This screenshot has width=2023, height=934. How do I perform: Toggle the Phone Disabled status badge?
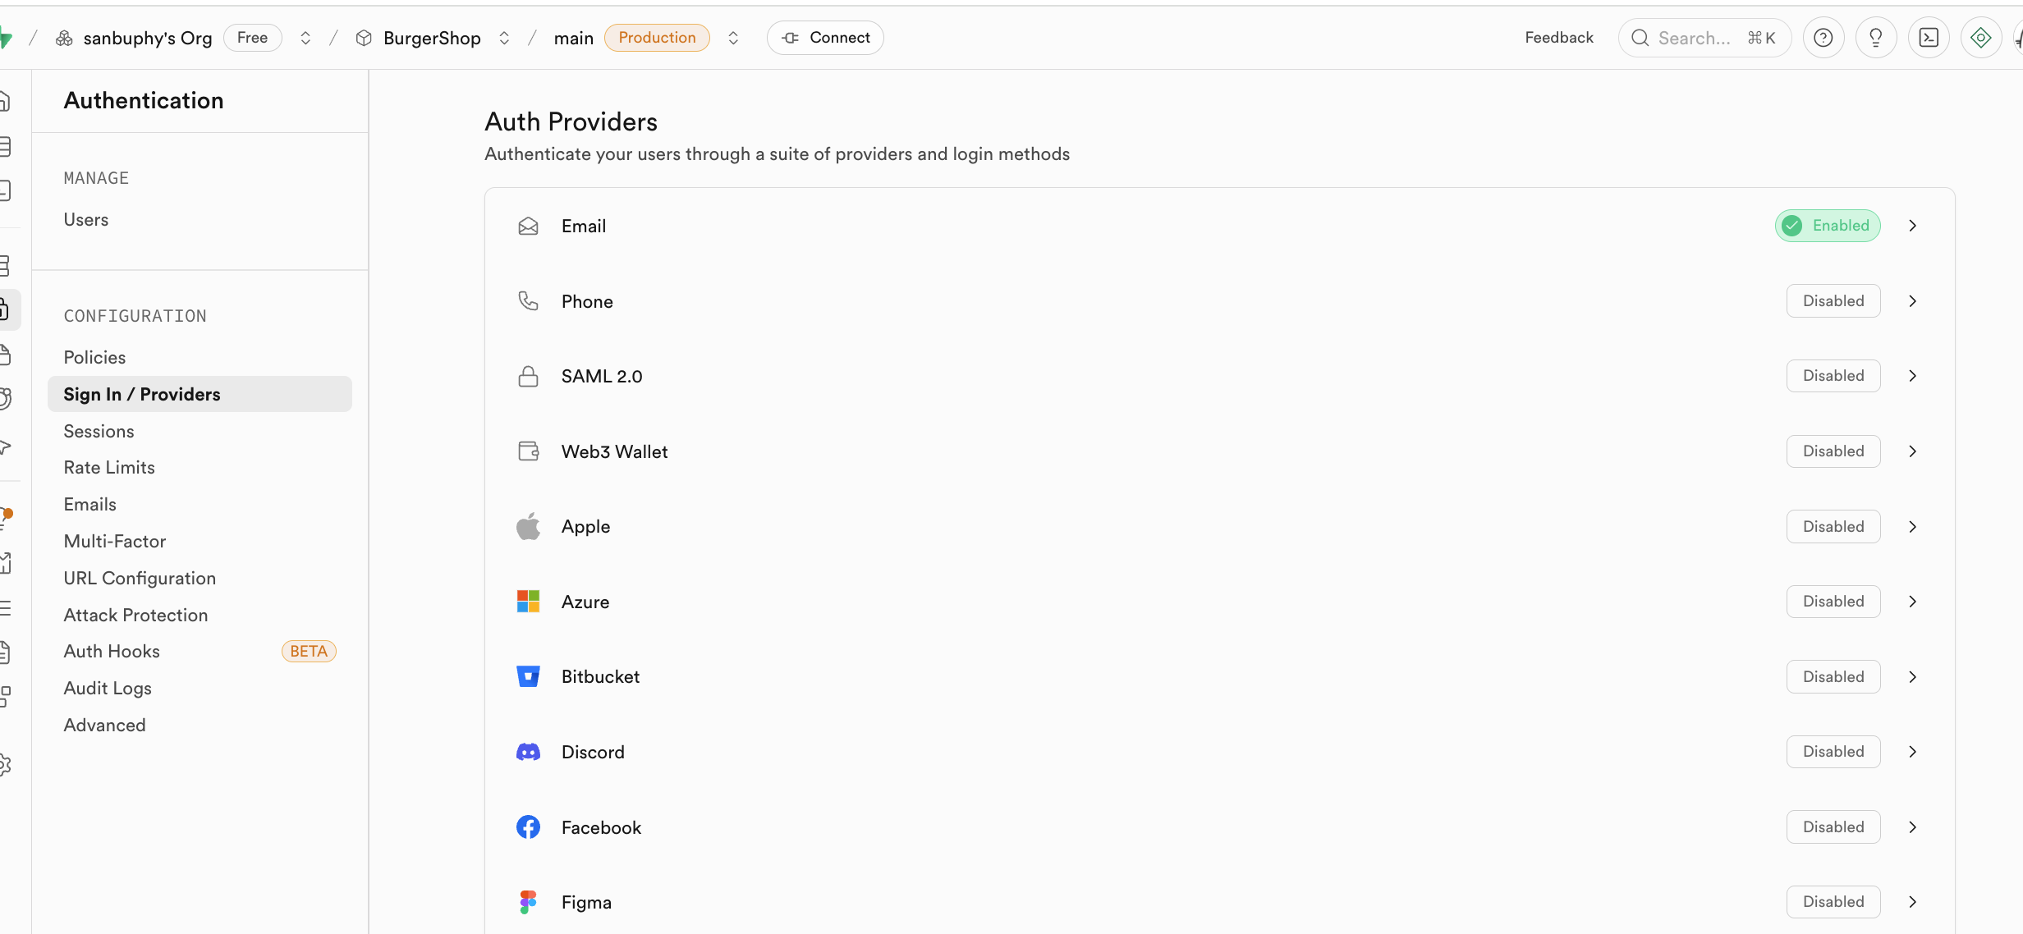pos(1833,301)
